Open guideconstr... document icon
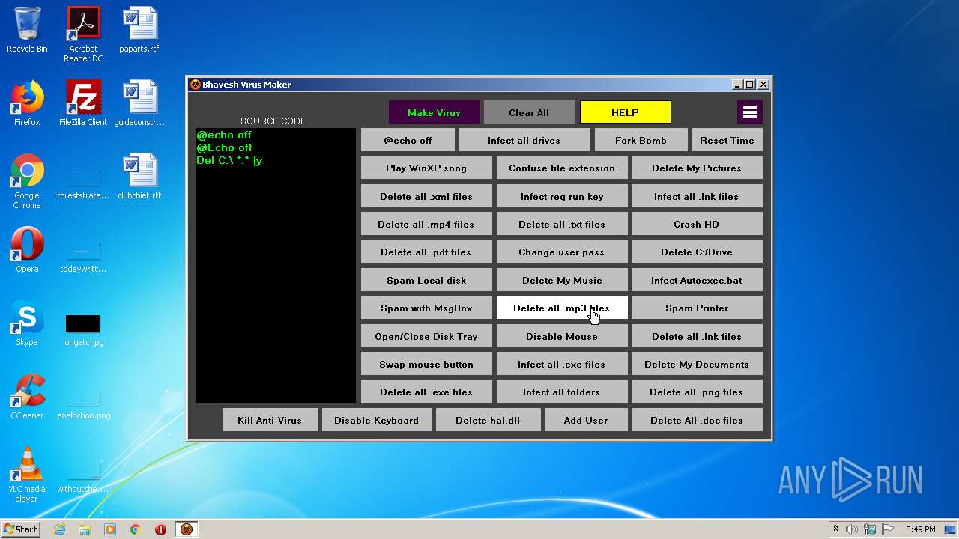959x539 pixels. click(139, 103)
